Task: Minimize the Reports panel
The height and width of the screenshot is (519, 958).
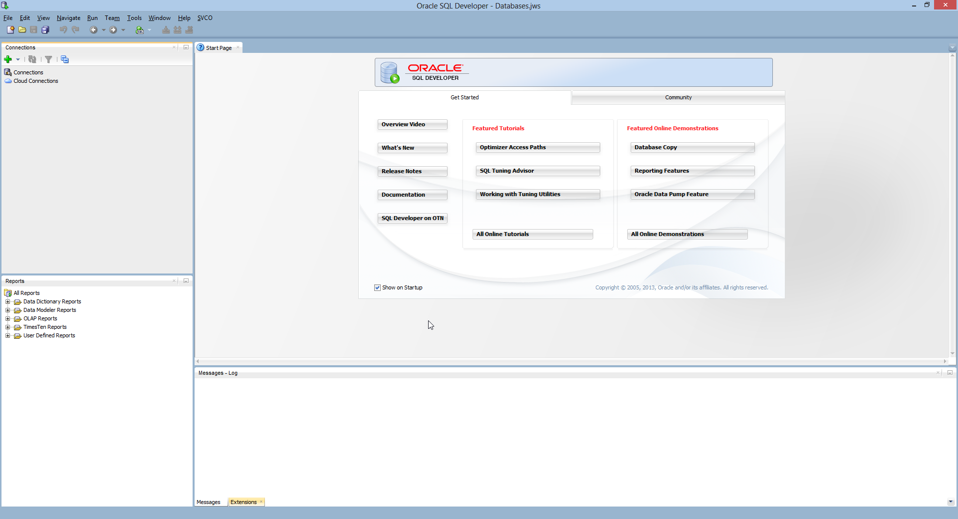Action: (186, 281)
